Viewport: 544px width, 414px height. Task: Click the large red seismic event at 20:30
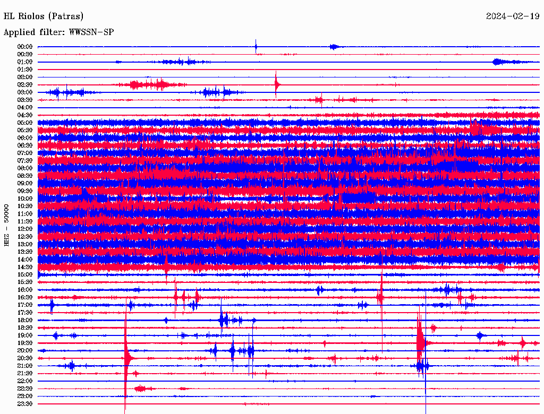[x=126, y=358]
